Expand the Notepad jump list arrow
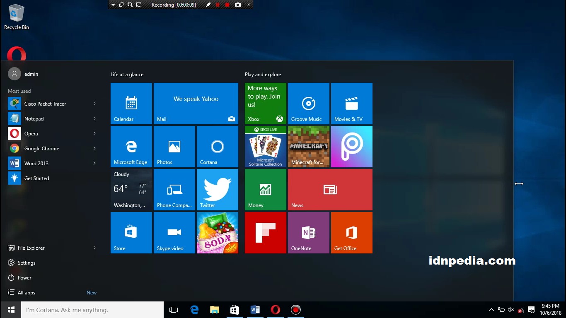The width and height of the screenshot is (566, 318). click(94, 118)
